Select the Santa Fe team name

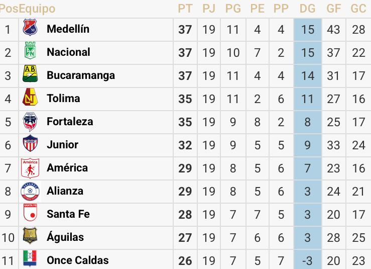[x=68, y=214]
